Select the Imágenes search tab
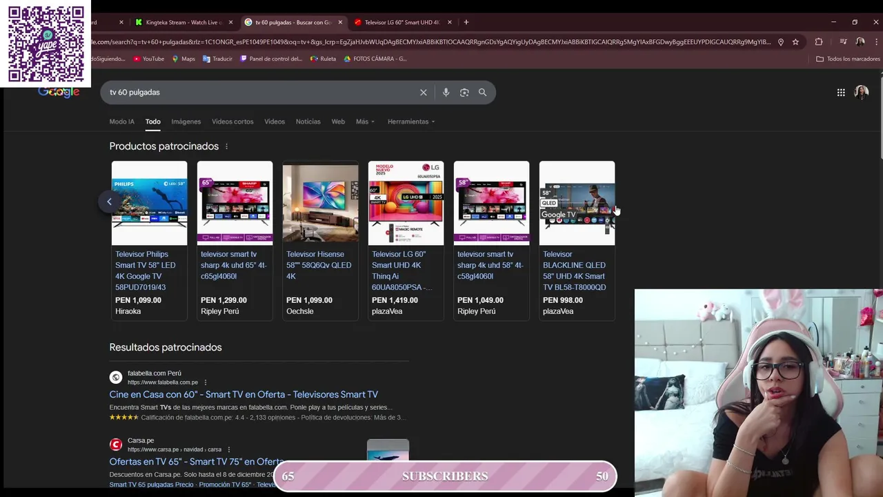883x497 pixels. point(186,121)
